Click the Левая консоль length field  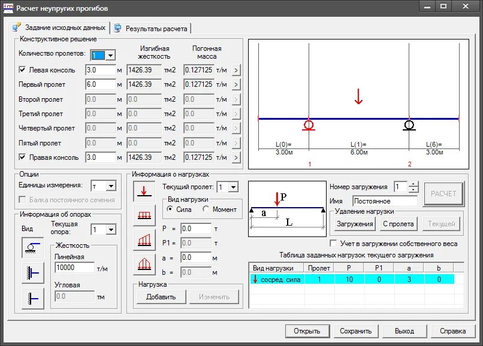pos(101,70)
